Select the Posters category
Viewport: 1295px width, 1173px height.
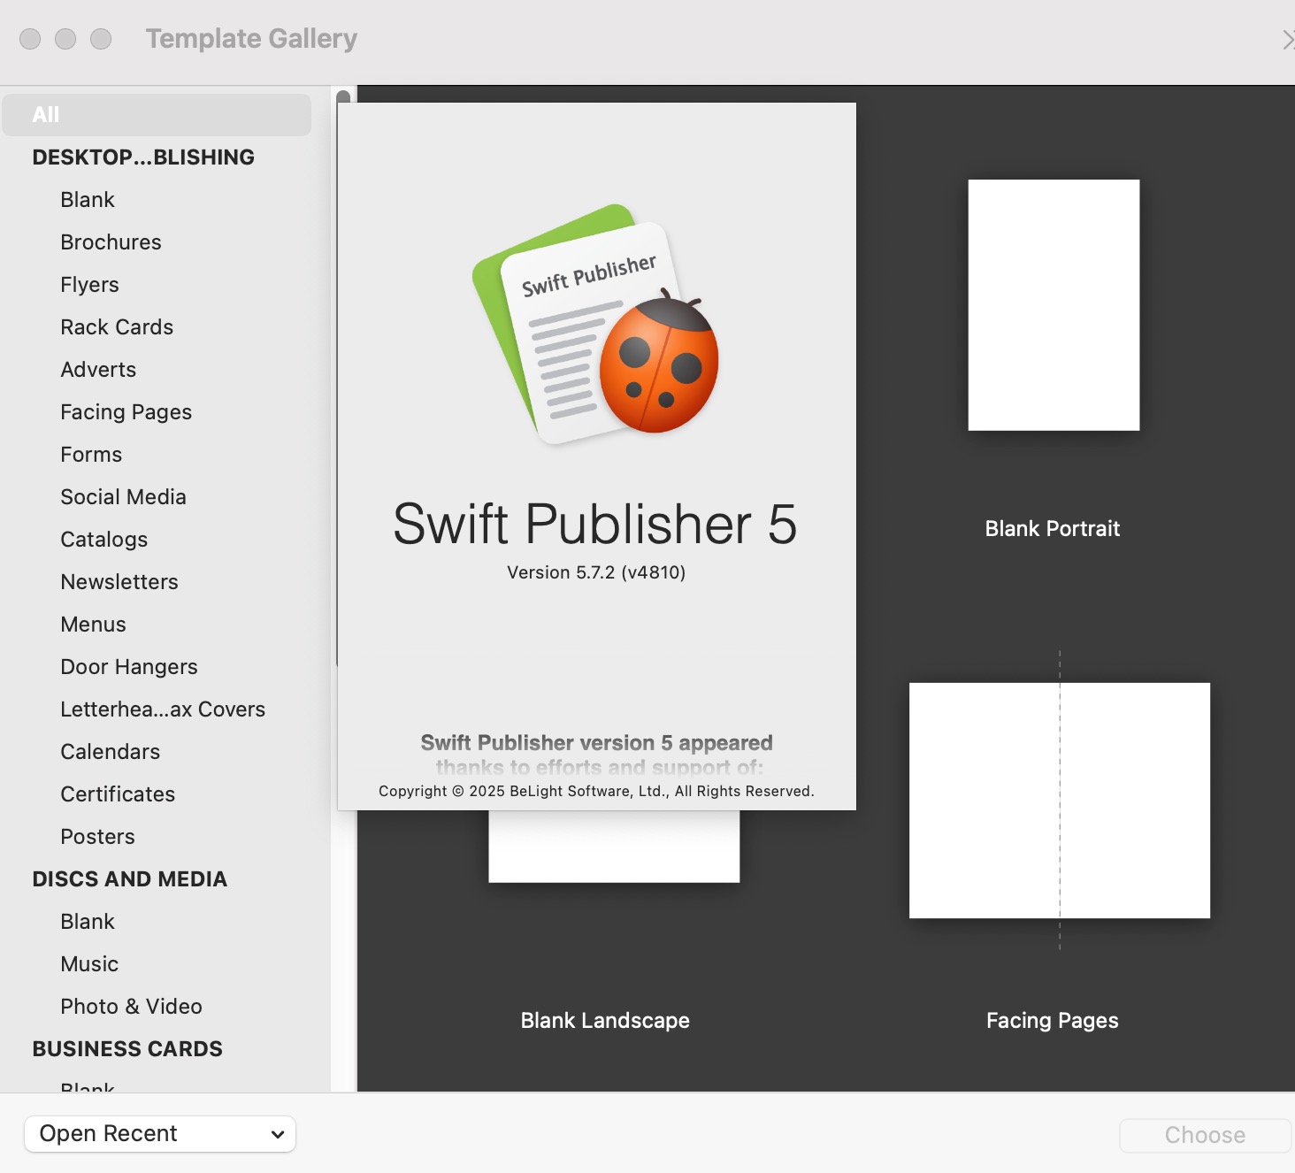[x=97, y=837]
